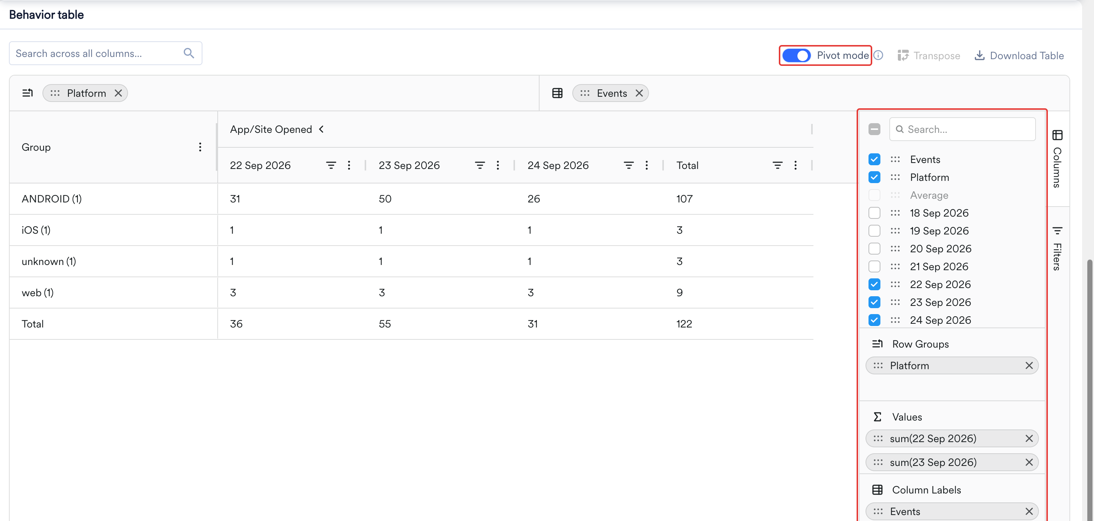Click the Transpose button label
This screenshot has width=1094, height=521.
click(x=937, y=55)
